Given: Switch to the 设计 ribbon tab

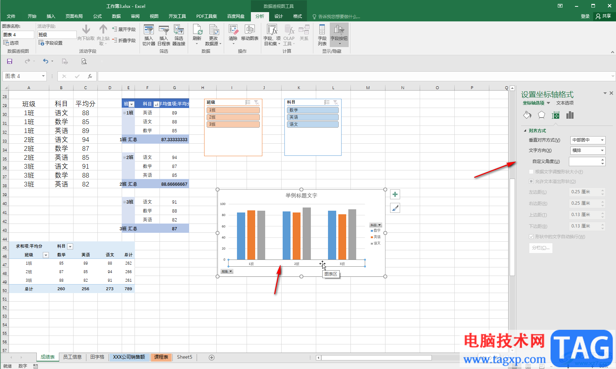Looking at the screenshot, I should pos(279,16).
